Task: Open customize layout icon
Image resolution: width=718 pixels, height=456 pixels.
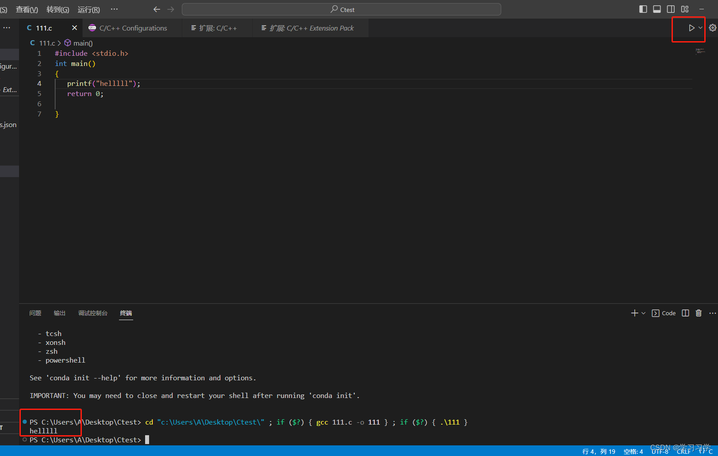Action: coord(685,9)
